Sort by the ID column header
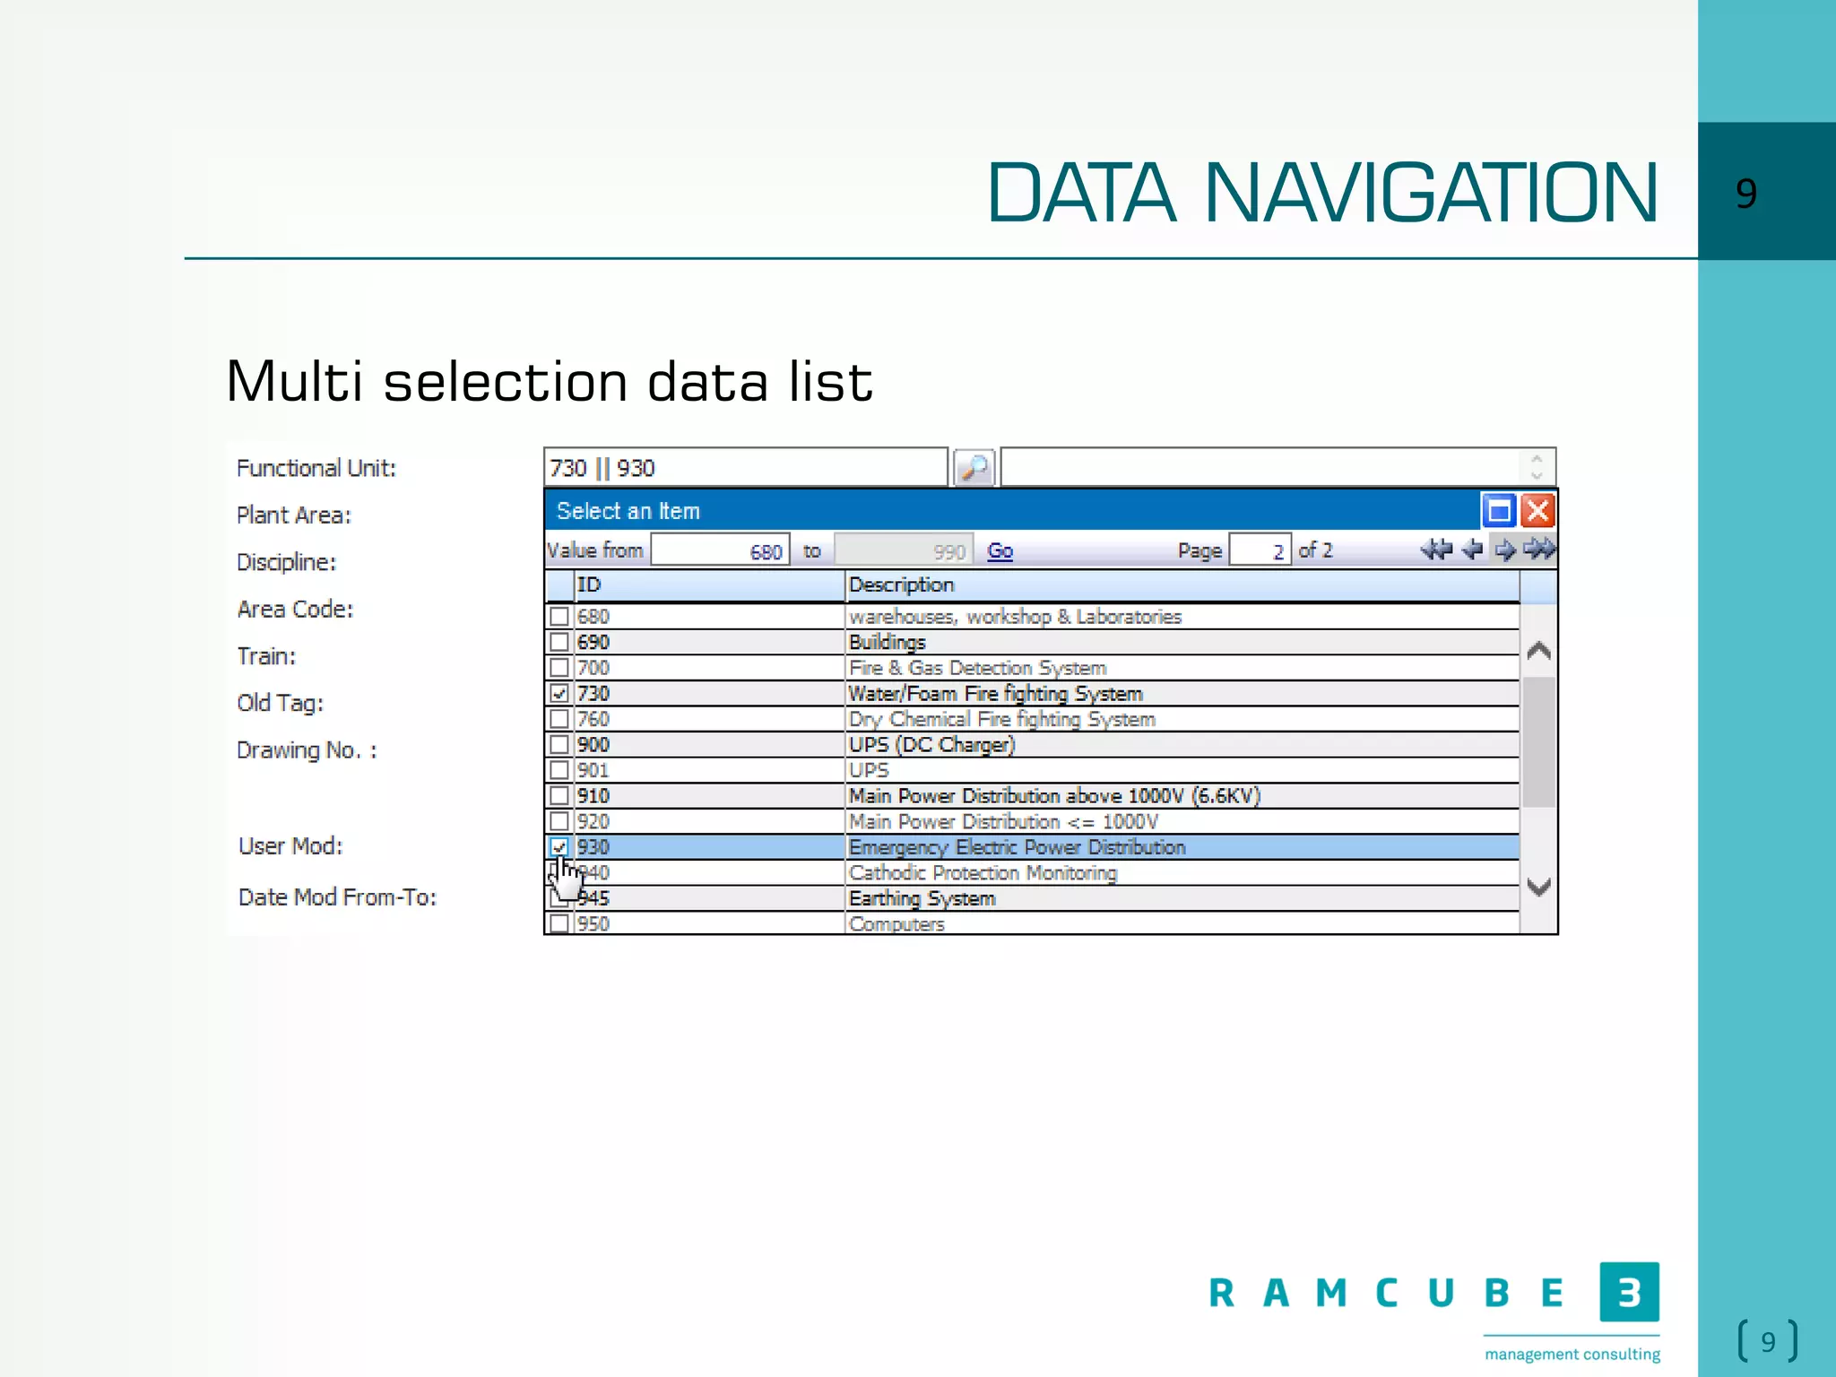1836x1377 pixels. pyautogui.click(x=709, y=585)
